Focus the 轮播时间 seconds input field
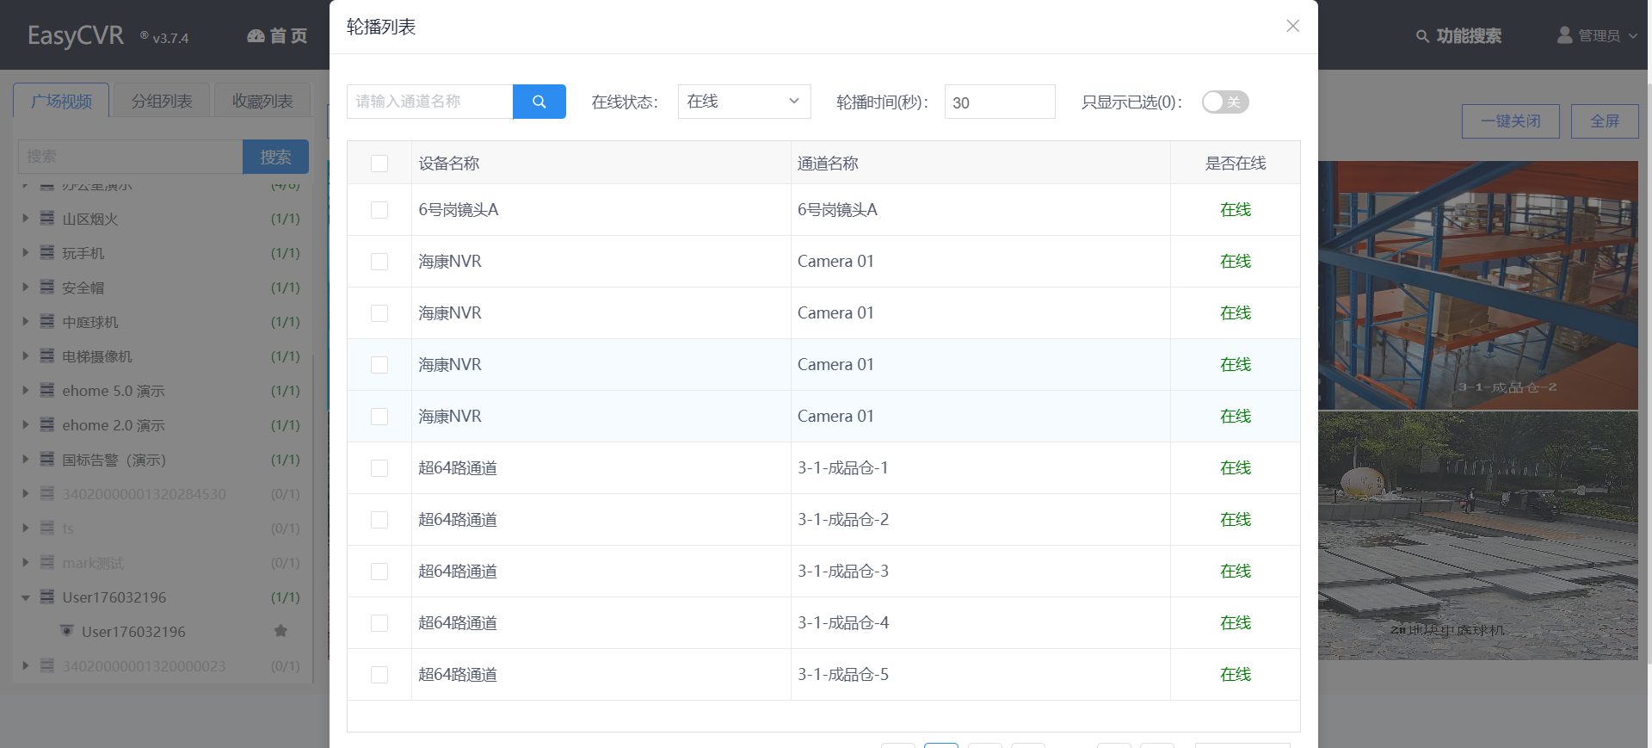The image size is (1652, 748). pyautogui.click(x=999, y=102)
